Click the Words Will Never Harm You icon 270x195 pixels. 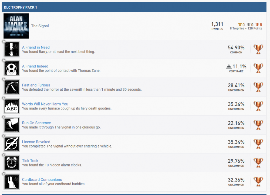pyautogui.click(x=12, y=106)
